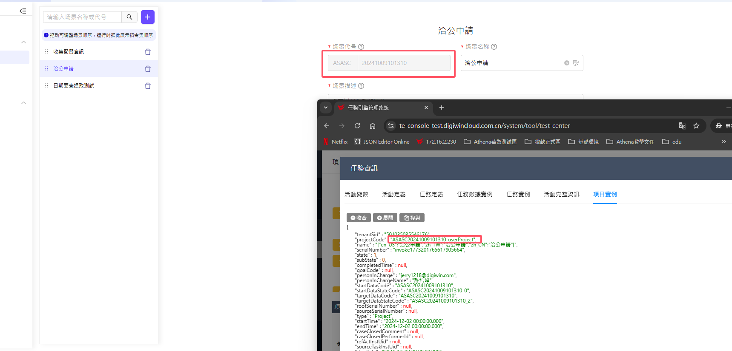
Task: Select 收集聚餐資訊 scene in list
Action: click(x=69, y=51)
